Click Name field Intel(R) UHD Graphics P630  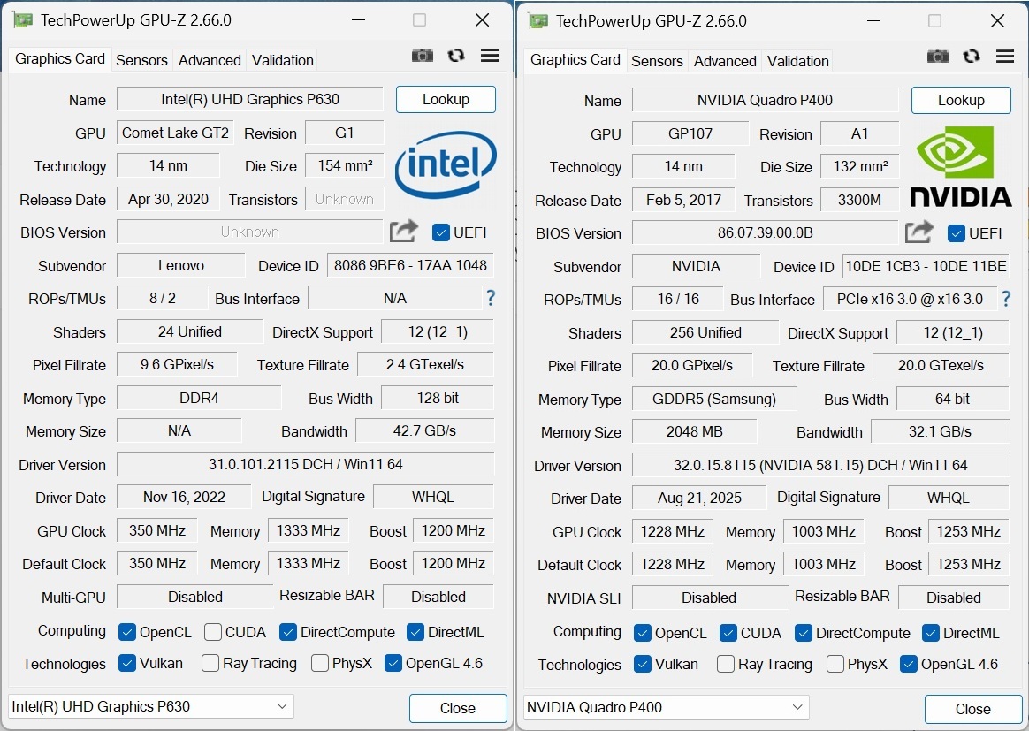click(250, 99)
